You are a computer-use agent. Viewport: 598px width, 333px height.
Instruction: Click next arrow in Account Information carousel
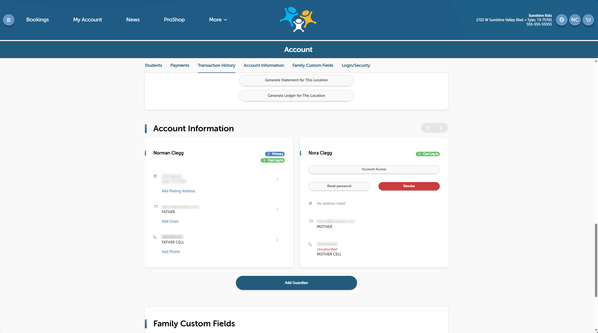pyautogui.click(x=441, y=128)
